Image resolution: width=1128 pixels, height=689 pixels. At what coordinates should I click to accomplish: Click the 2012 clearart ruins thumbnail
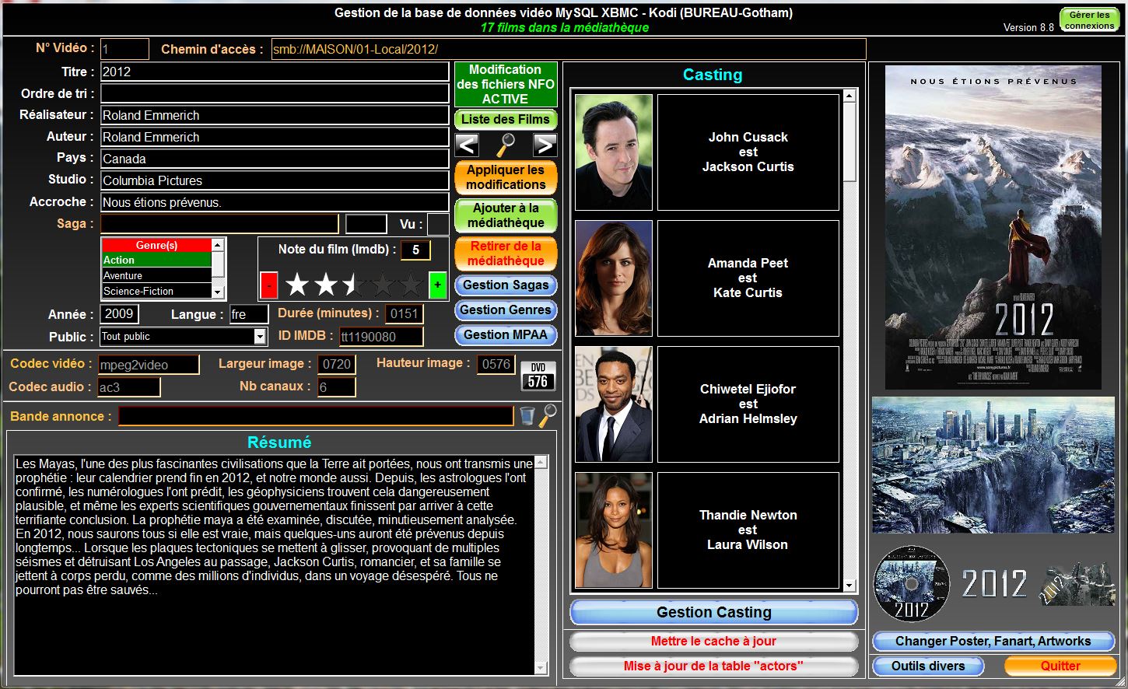point(1077,583)
